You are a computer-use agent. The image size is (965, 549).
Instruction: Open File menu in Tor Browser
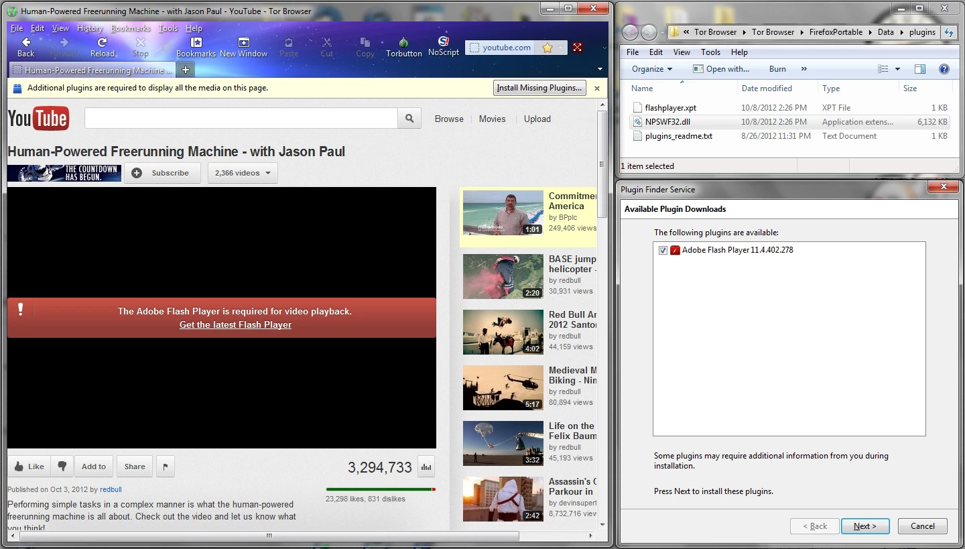17,28
